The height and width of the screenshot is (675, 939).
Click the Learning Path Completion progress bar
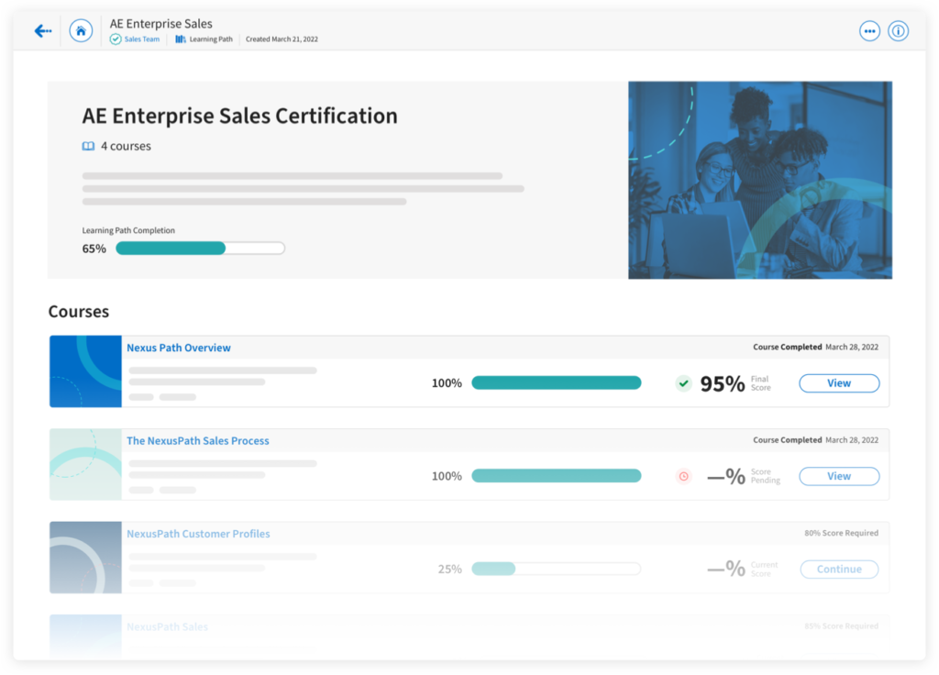(200, 249)
